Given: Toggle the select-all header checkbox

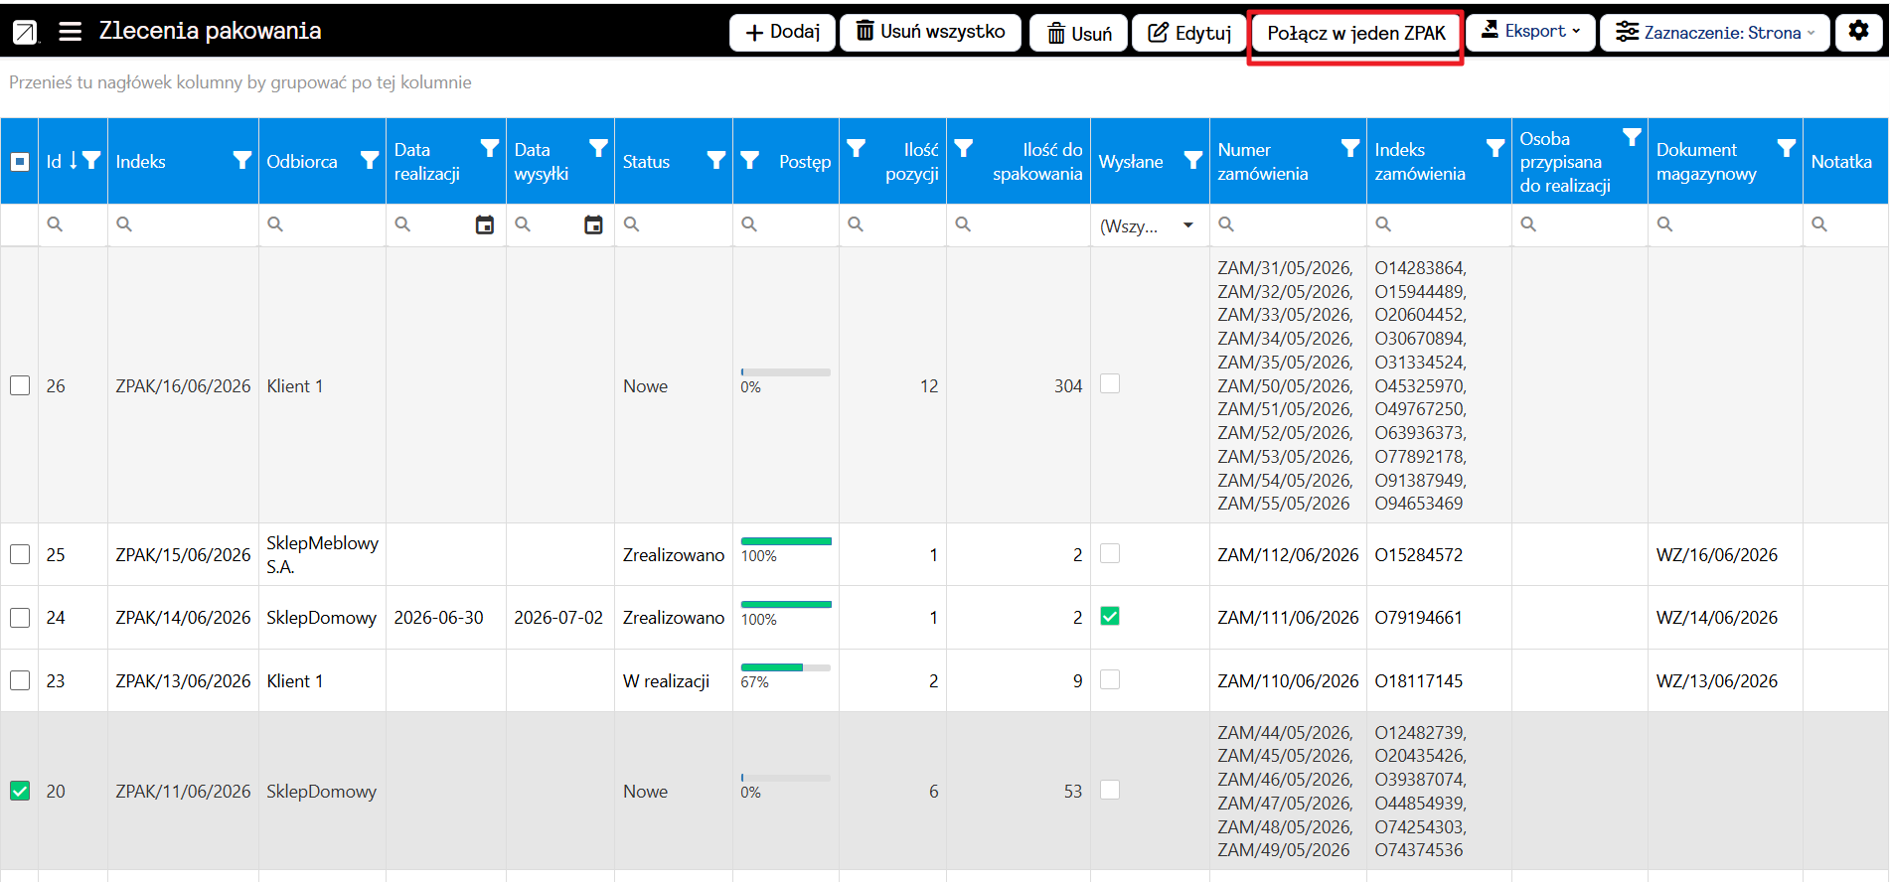Looking at the screenshot, I should point(20,161).
